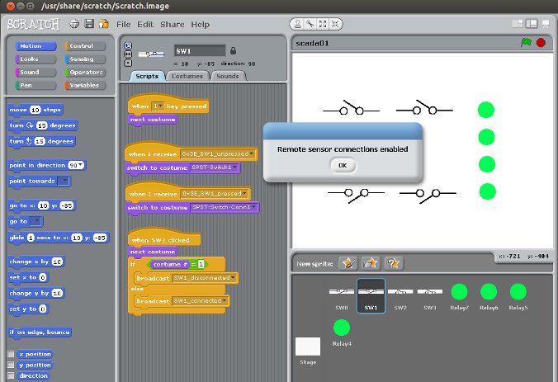Click the globe language icon

tap(74, 24)
